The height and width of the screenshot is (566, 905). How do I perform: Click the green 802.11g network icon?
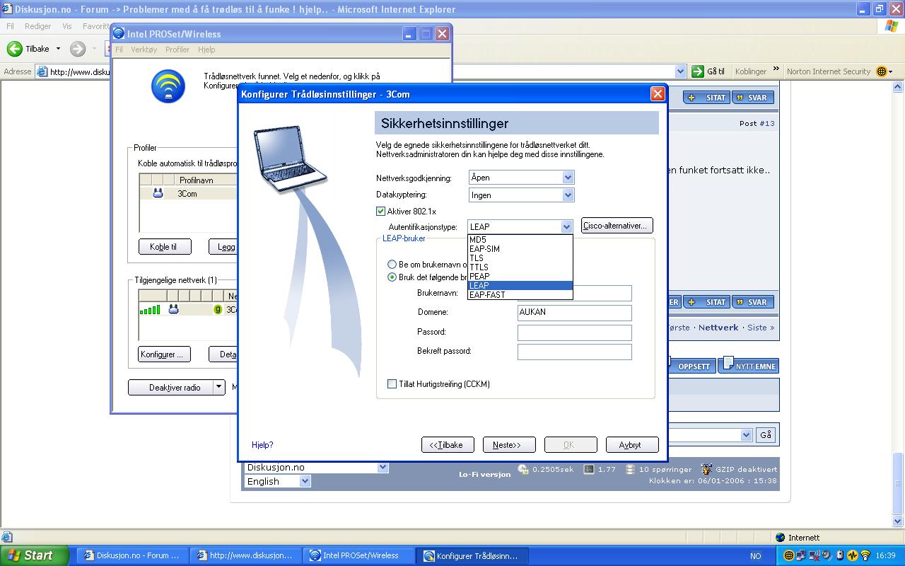218,309
